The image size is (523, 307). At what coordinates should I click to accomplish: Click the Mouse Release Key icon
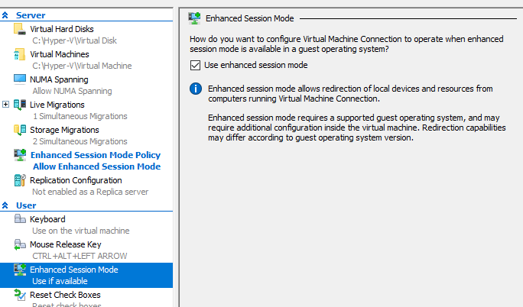[20, 244]
